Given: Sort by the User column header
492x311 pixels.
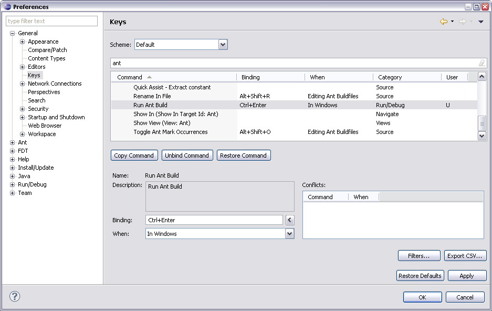Looking at the screenshot, I should (x=454, y=77).
